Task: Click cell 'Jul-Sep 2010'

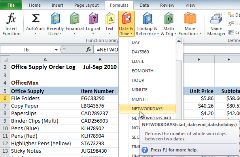Action: point(100,67)
